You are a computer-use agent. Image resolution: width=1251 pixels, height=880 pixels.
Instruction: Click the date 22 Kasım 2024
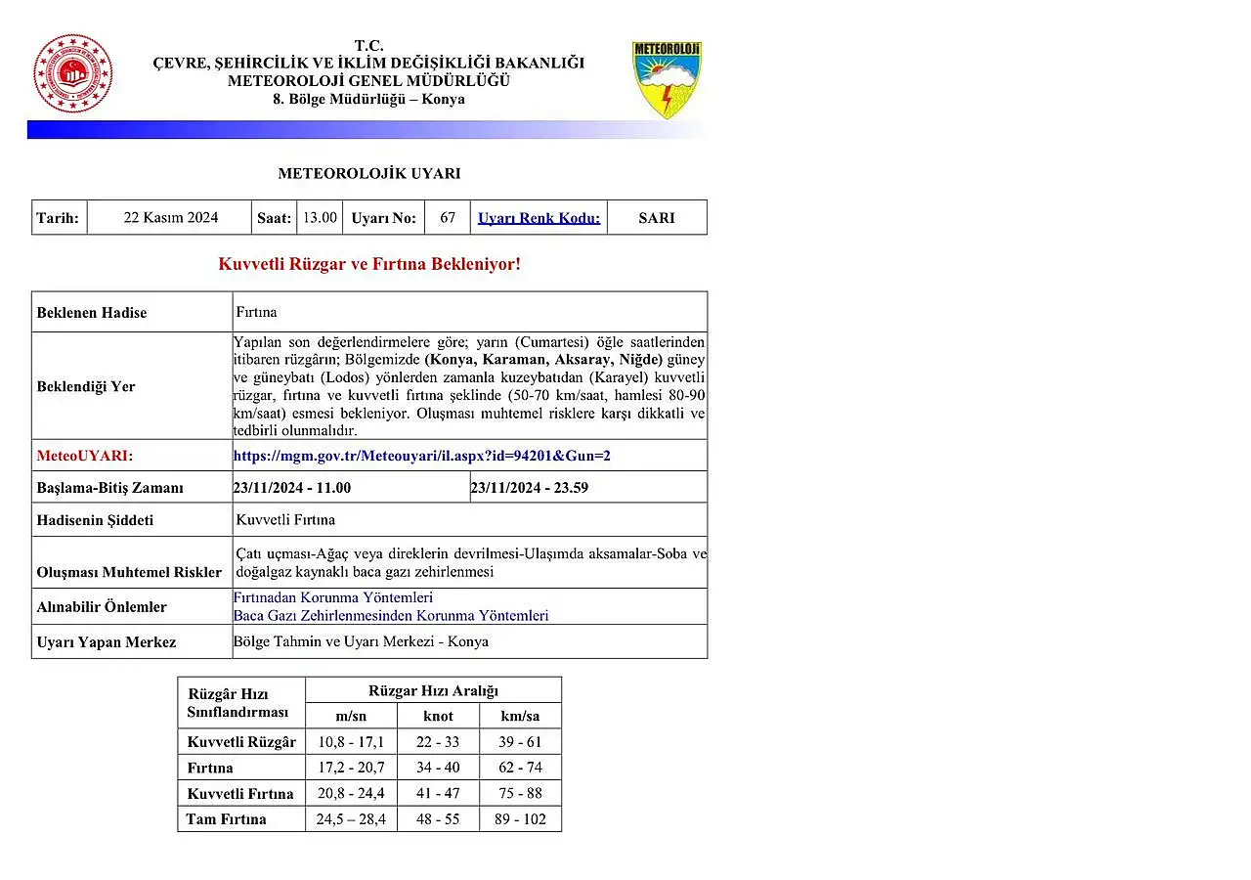[x=170, y=218]
